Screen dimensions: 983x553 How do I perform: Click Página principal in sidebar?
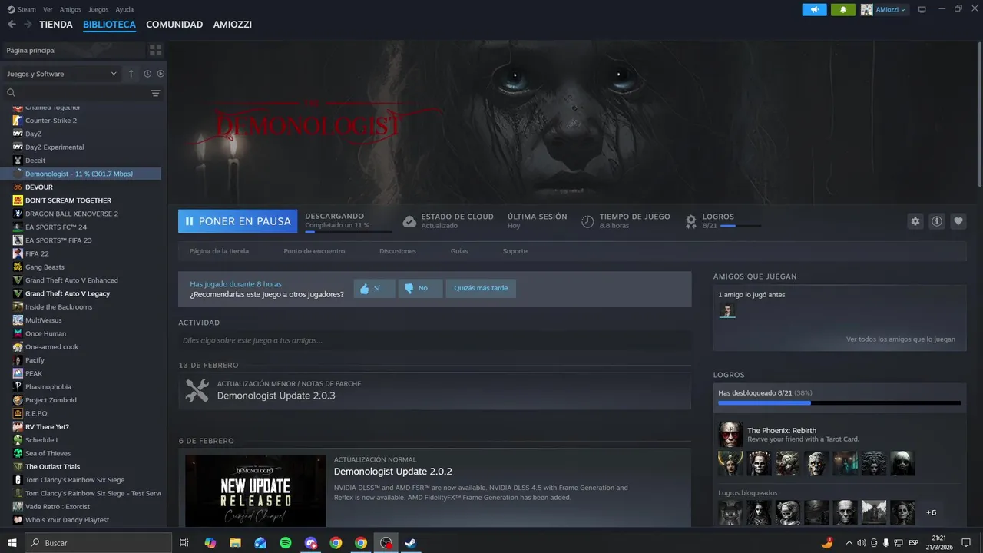click(73, 50)
